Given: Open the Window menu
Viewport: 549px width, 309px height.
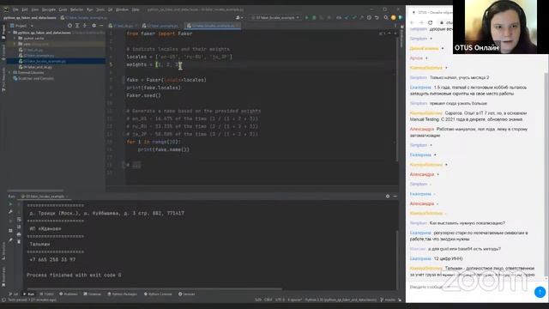Looking at the screenshot, I should (122, 9).
